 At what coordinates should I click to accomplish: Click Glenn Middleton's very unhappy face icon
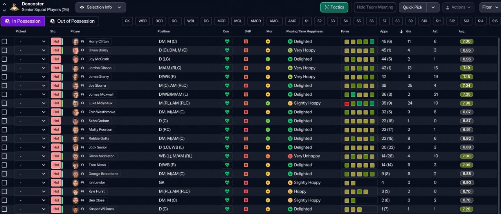coord(290,156)
